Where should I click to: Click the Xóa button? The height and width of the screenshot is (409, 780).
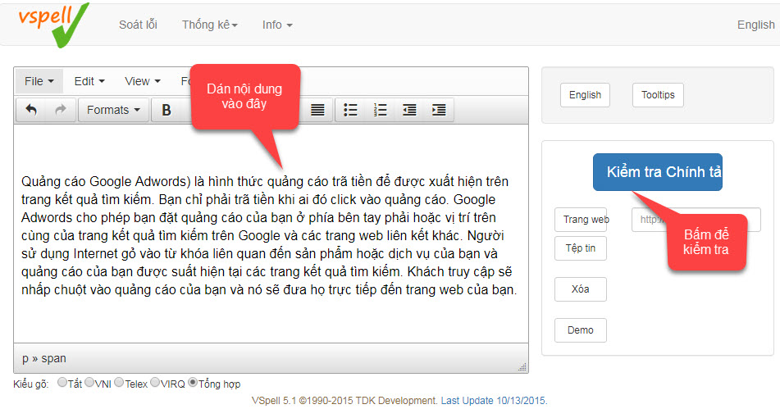pos(581,289)
